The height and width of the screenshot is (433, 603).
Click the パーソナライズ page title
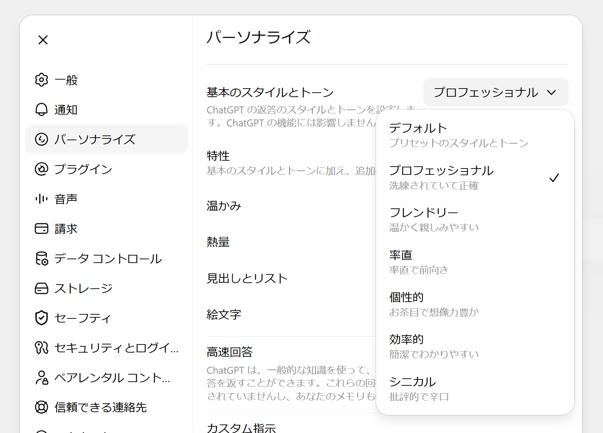(259, 37)
